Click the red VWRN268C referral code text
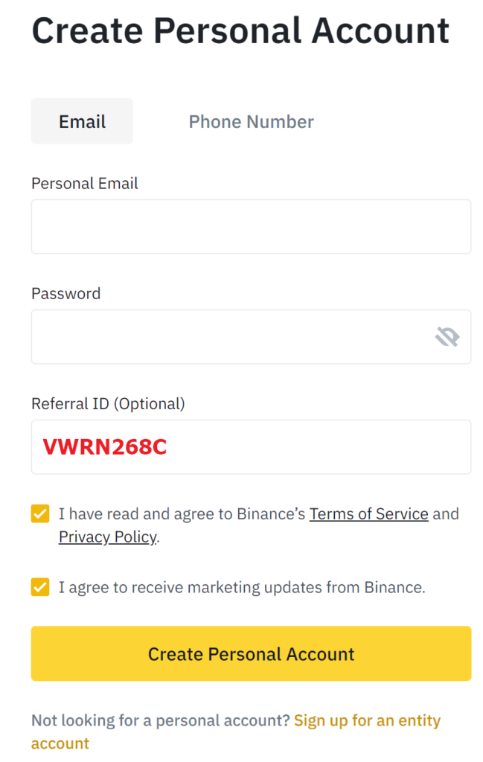The height and width of the screenshot is (762, 483). click(105, 447)
